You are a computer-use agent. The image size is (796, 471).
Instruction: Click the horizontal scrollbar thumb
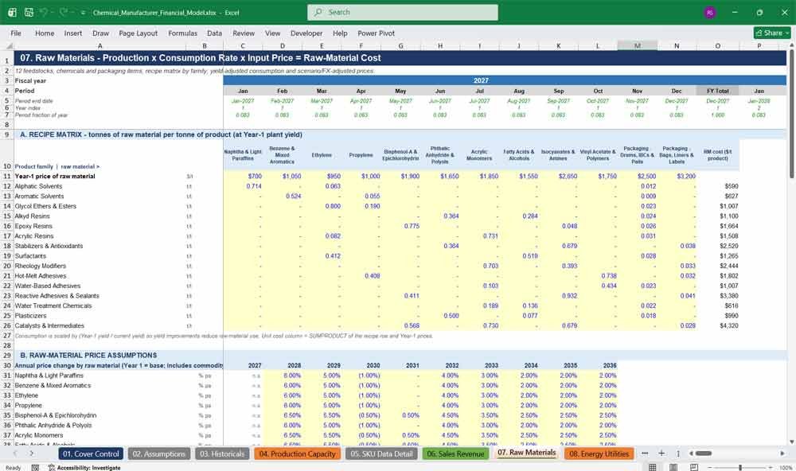(x=704, y=453)
